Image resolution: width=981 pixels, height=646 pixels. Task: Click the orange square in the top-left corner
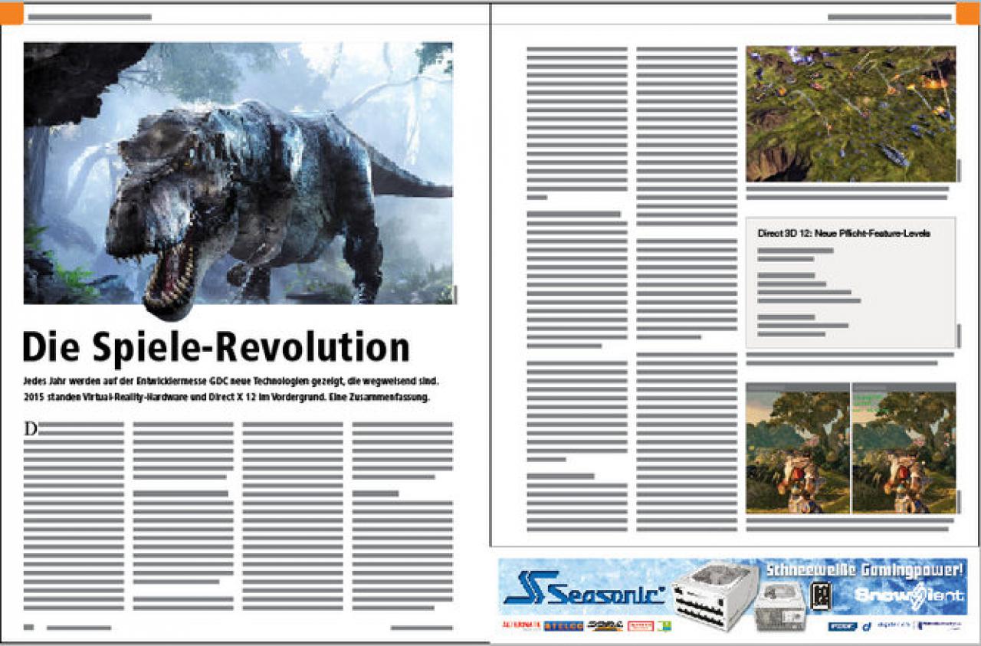(x=11, y=13)
